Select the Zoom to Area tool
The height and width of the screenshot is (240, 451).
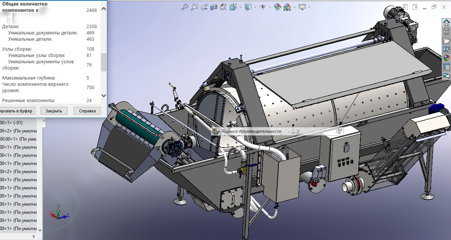194,7
